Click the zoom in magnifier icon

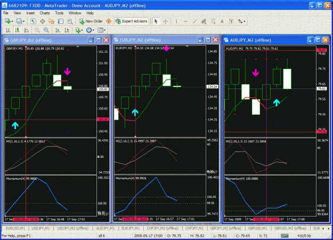click(37, 30)
